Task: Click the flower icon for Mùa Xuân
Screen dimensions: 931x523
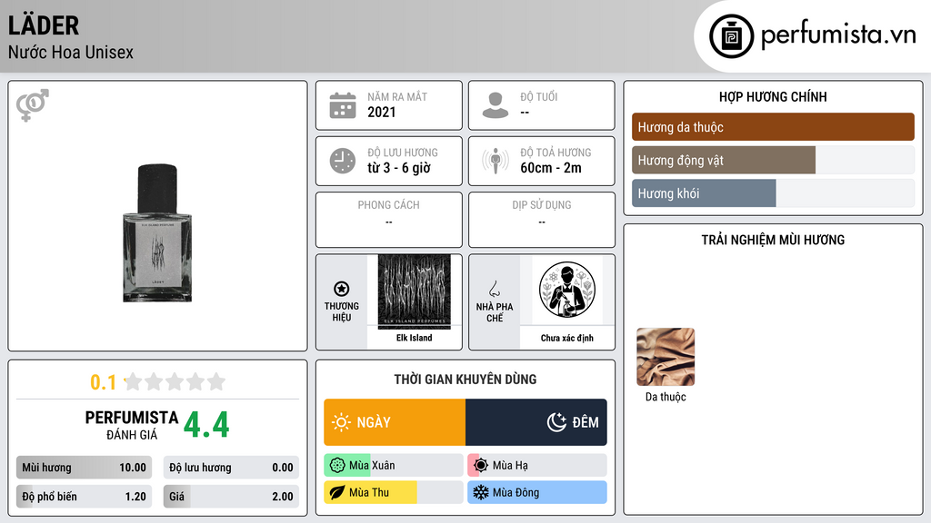Action: 336,466
